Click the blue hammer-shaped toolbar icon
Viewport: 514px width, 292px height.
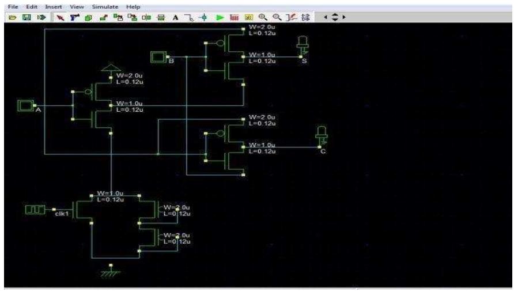(74, 17)
